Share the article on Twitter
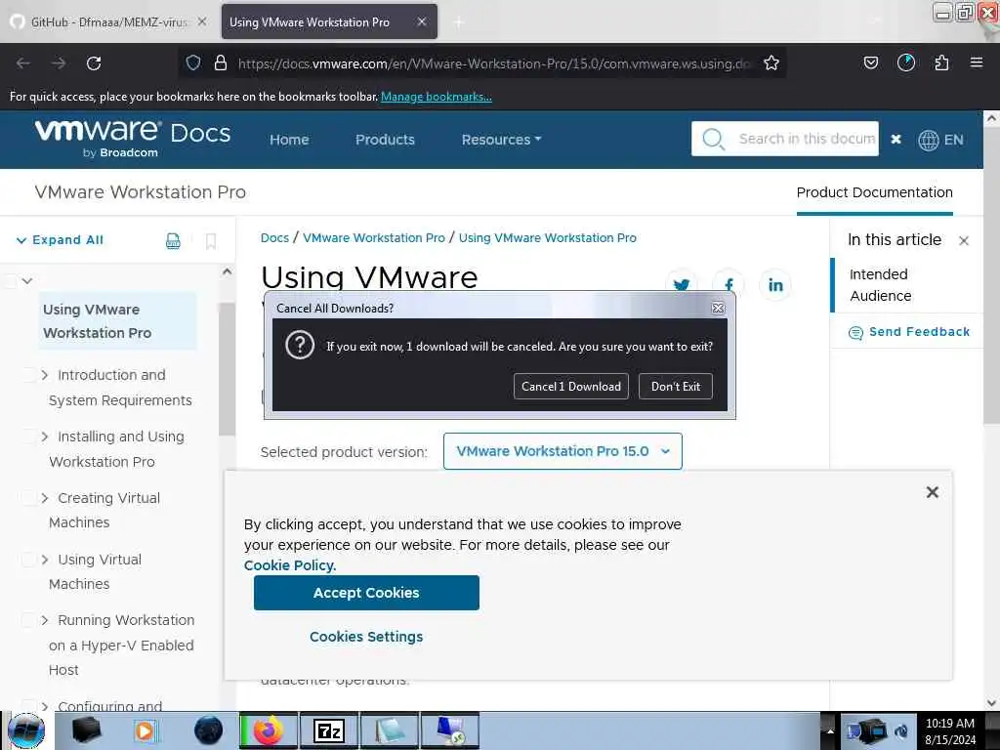Viewport: 1000px width, 750px height. (x=681, y=284)
